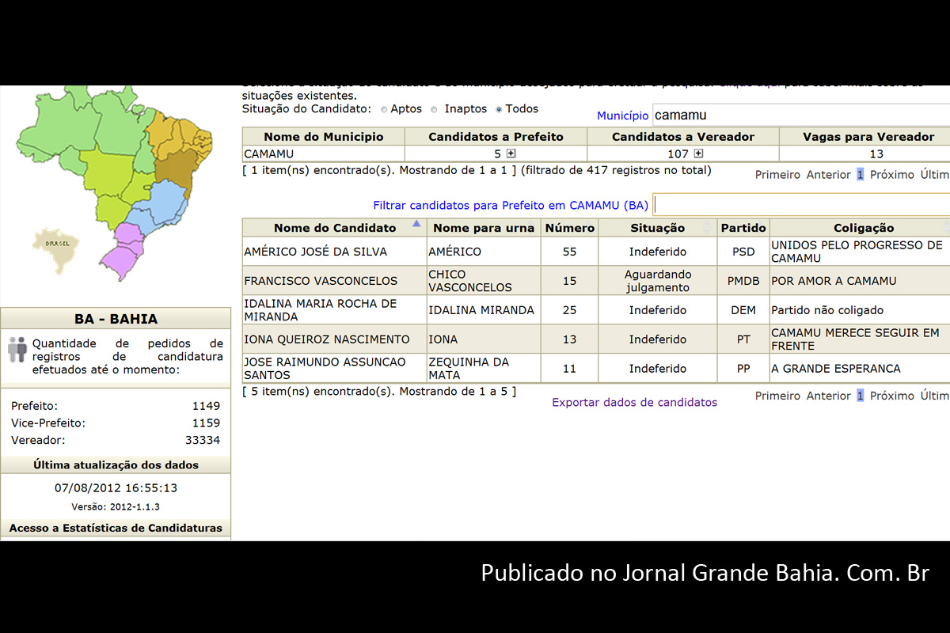Click the Prefeito count 1149

[x=206, y=406]
